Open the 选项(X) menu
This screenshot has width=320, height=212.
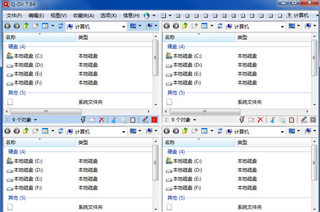(108, 15)
